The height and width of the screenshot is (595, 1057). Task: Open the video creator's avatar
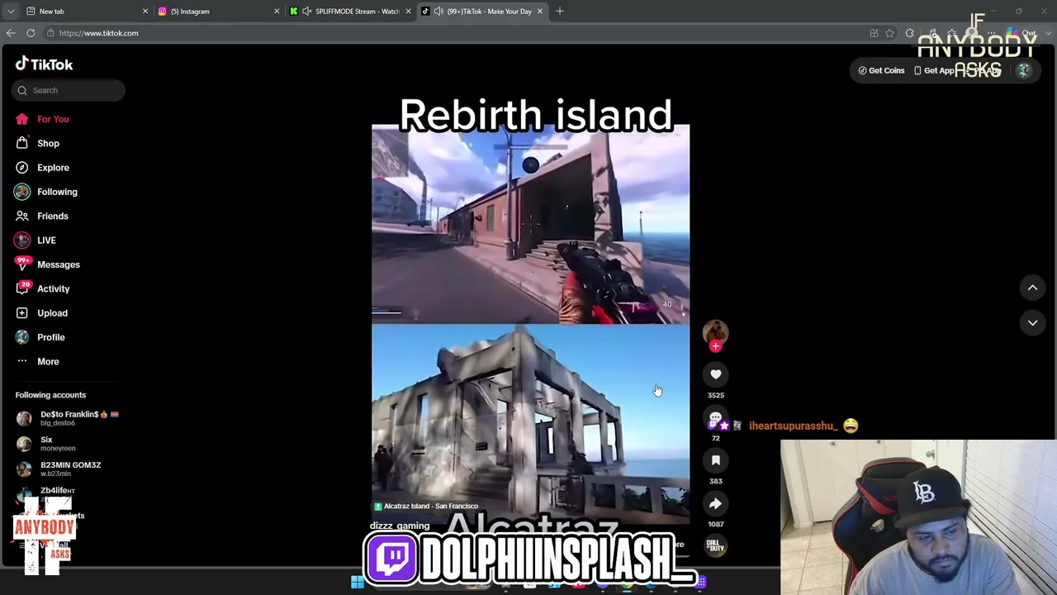(x=715, y=331)
